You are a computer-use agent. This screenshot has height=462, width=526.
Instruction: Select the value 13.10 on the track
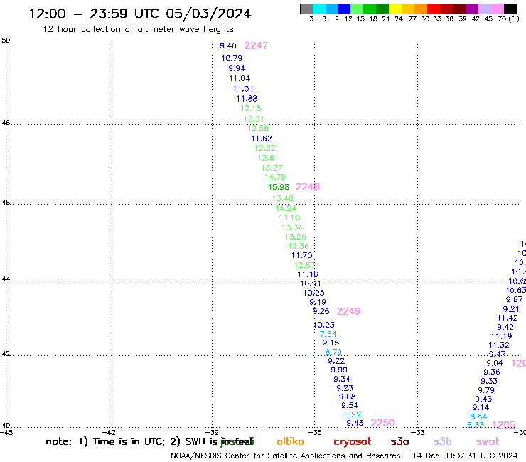(289, 217)
